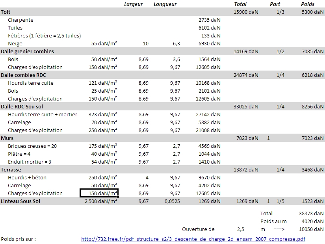Select the Ouverture de label
Screen dimensions: 325x244
[198, 229]
